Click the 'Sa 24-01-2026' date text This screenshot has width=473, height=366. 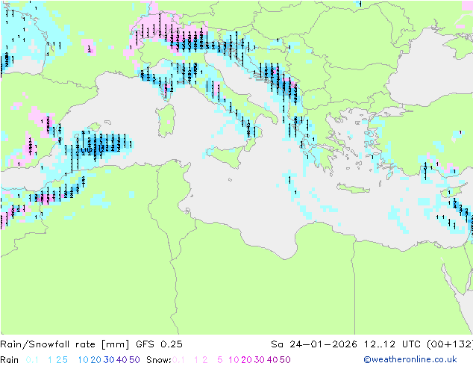[x=314, y=344]
